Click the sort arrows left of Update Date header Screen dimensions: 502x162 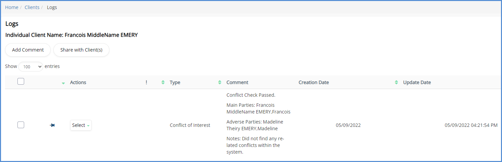pyautogui.click(x=396, y=82)
